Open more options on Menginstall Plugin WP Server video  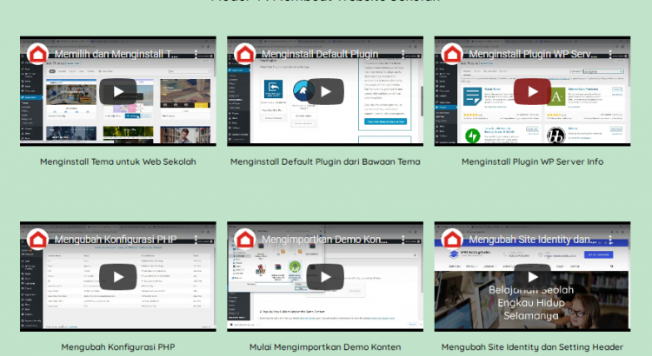611,54
